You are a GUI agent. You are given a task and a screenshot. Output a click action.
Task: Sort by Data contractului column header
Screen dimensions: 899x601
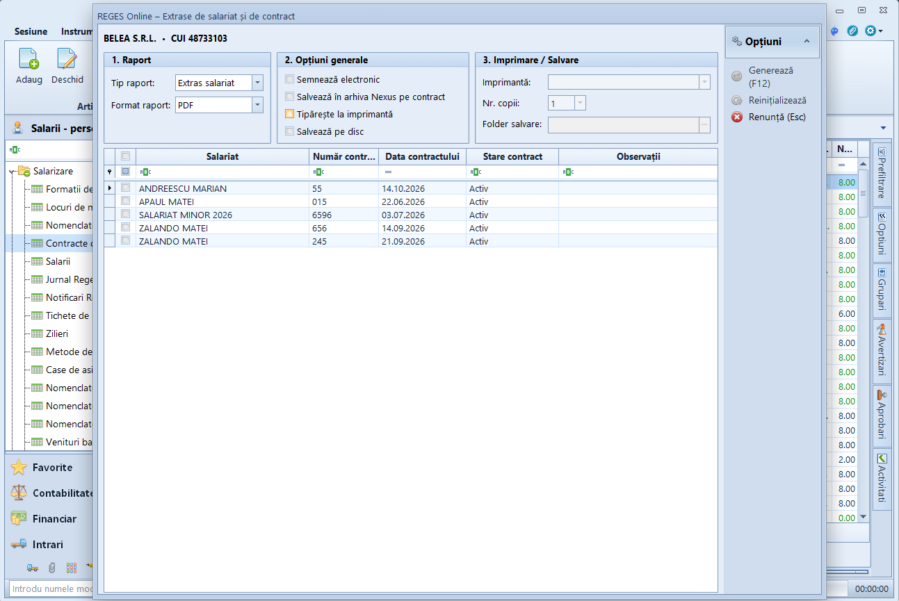click(422, 156)
